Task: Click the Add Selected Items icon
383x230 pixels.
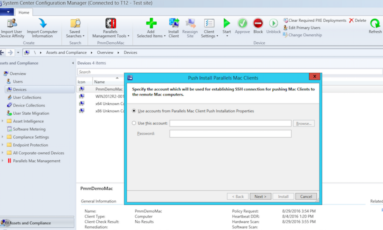Action: (x=151, y=23)
